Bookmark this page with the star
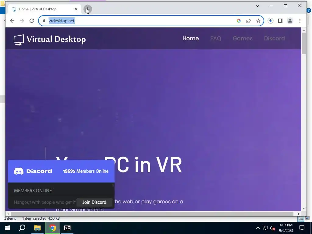 258,21
